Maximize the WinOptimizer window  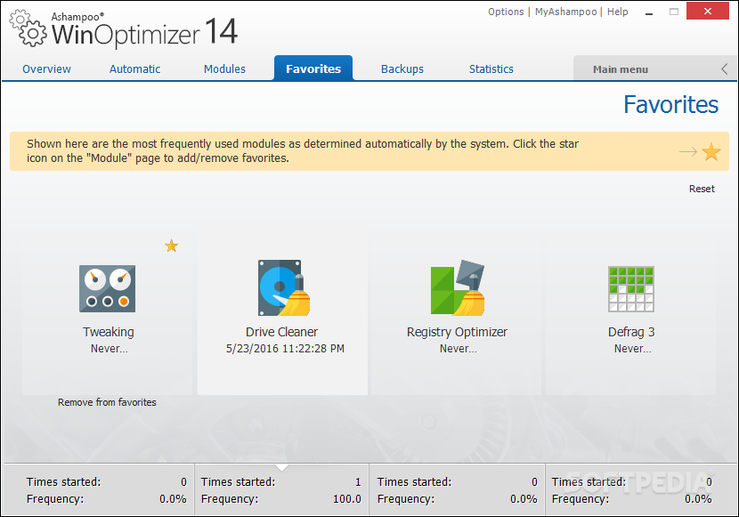tap(674, 12)
